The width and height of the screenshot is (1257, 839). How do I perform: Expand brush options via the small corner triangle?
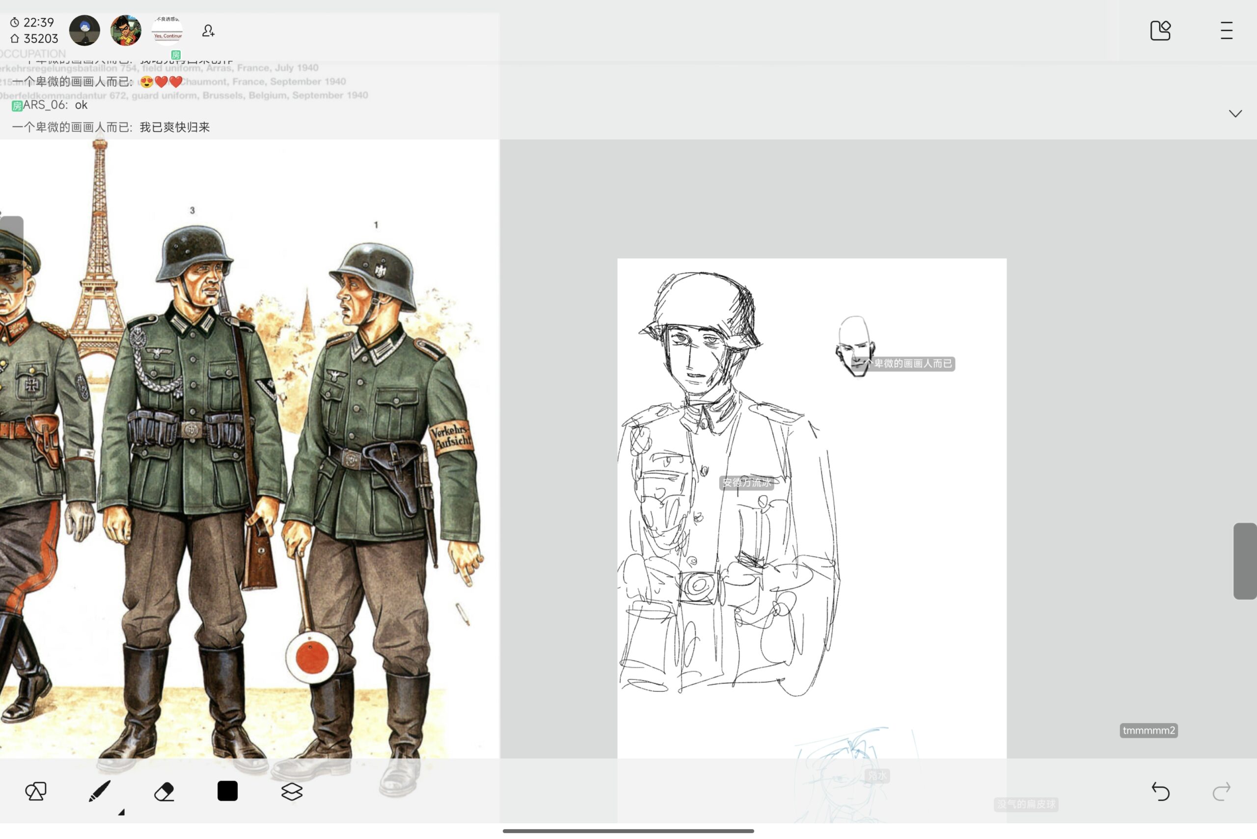121,812
